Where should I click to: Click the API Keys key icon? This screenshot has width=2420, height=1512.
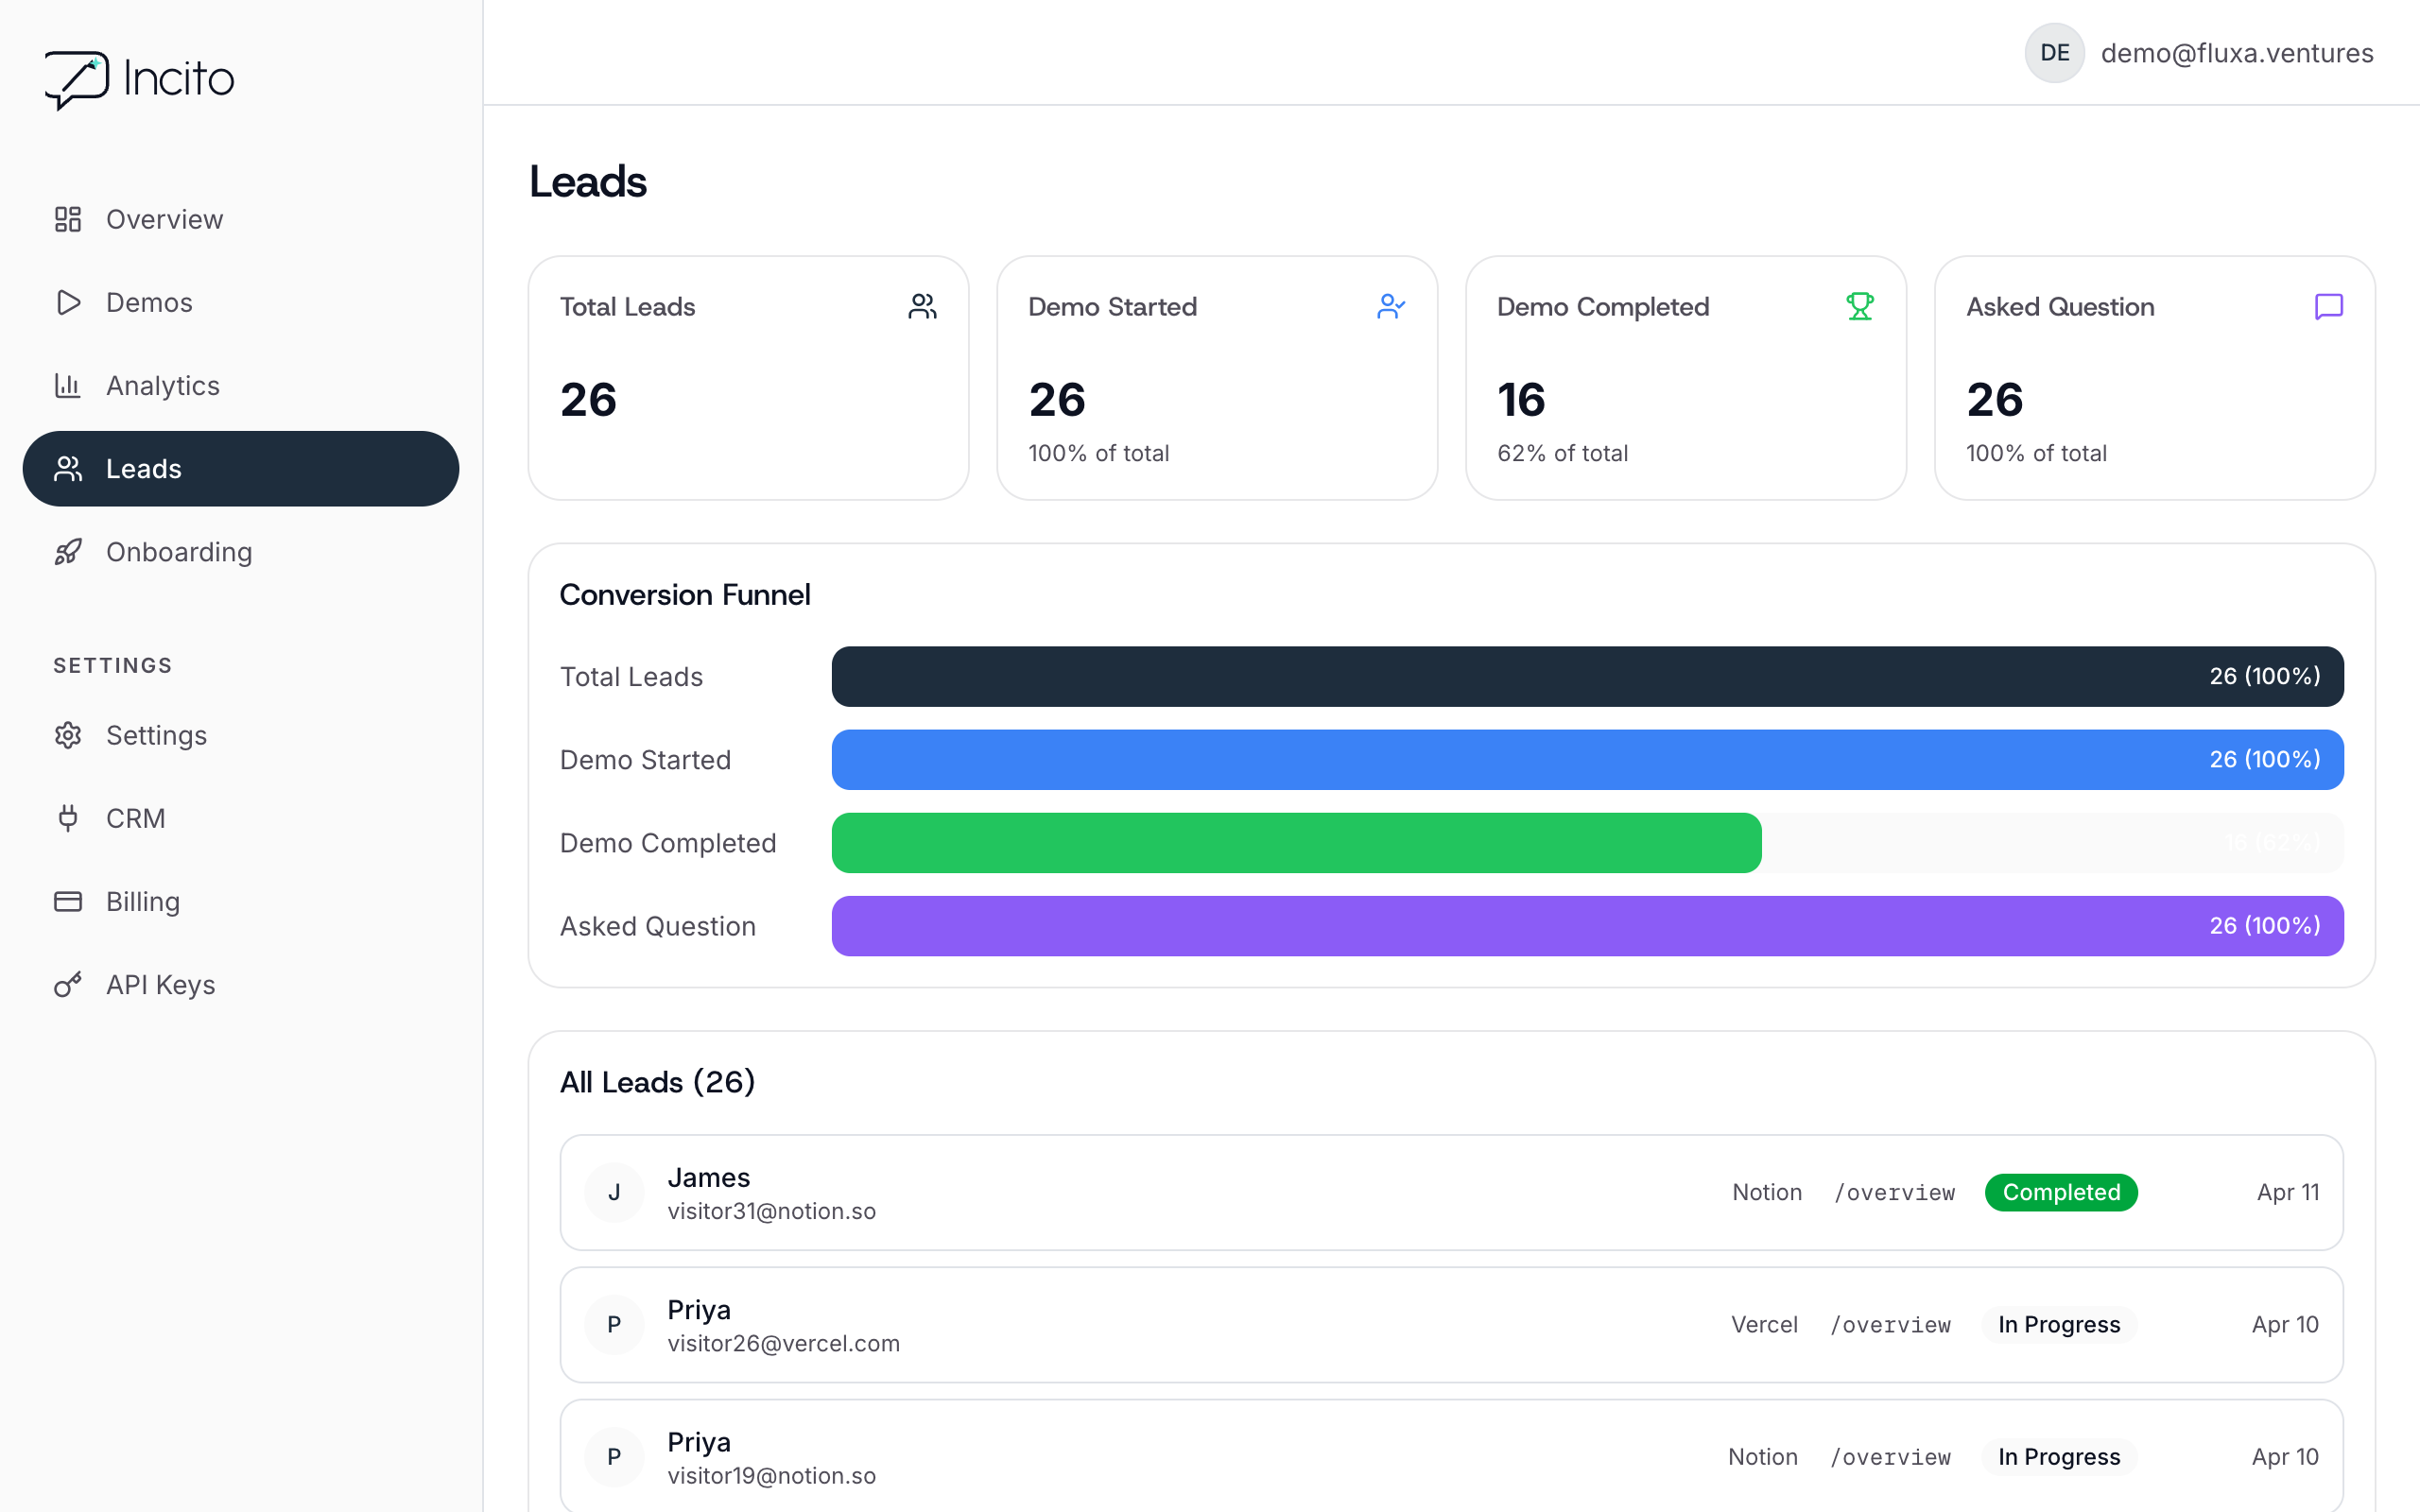point(67,984)
